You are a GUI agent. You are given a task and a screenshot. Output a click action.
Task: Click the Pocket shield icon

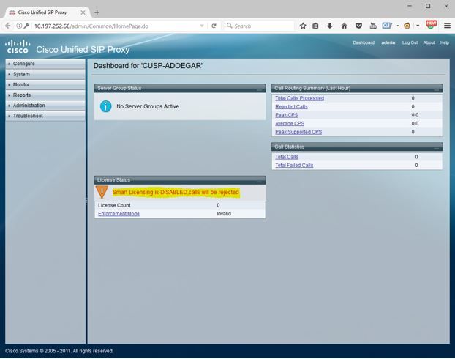coord(358,26)
